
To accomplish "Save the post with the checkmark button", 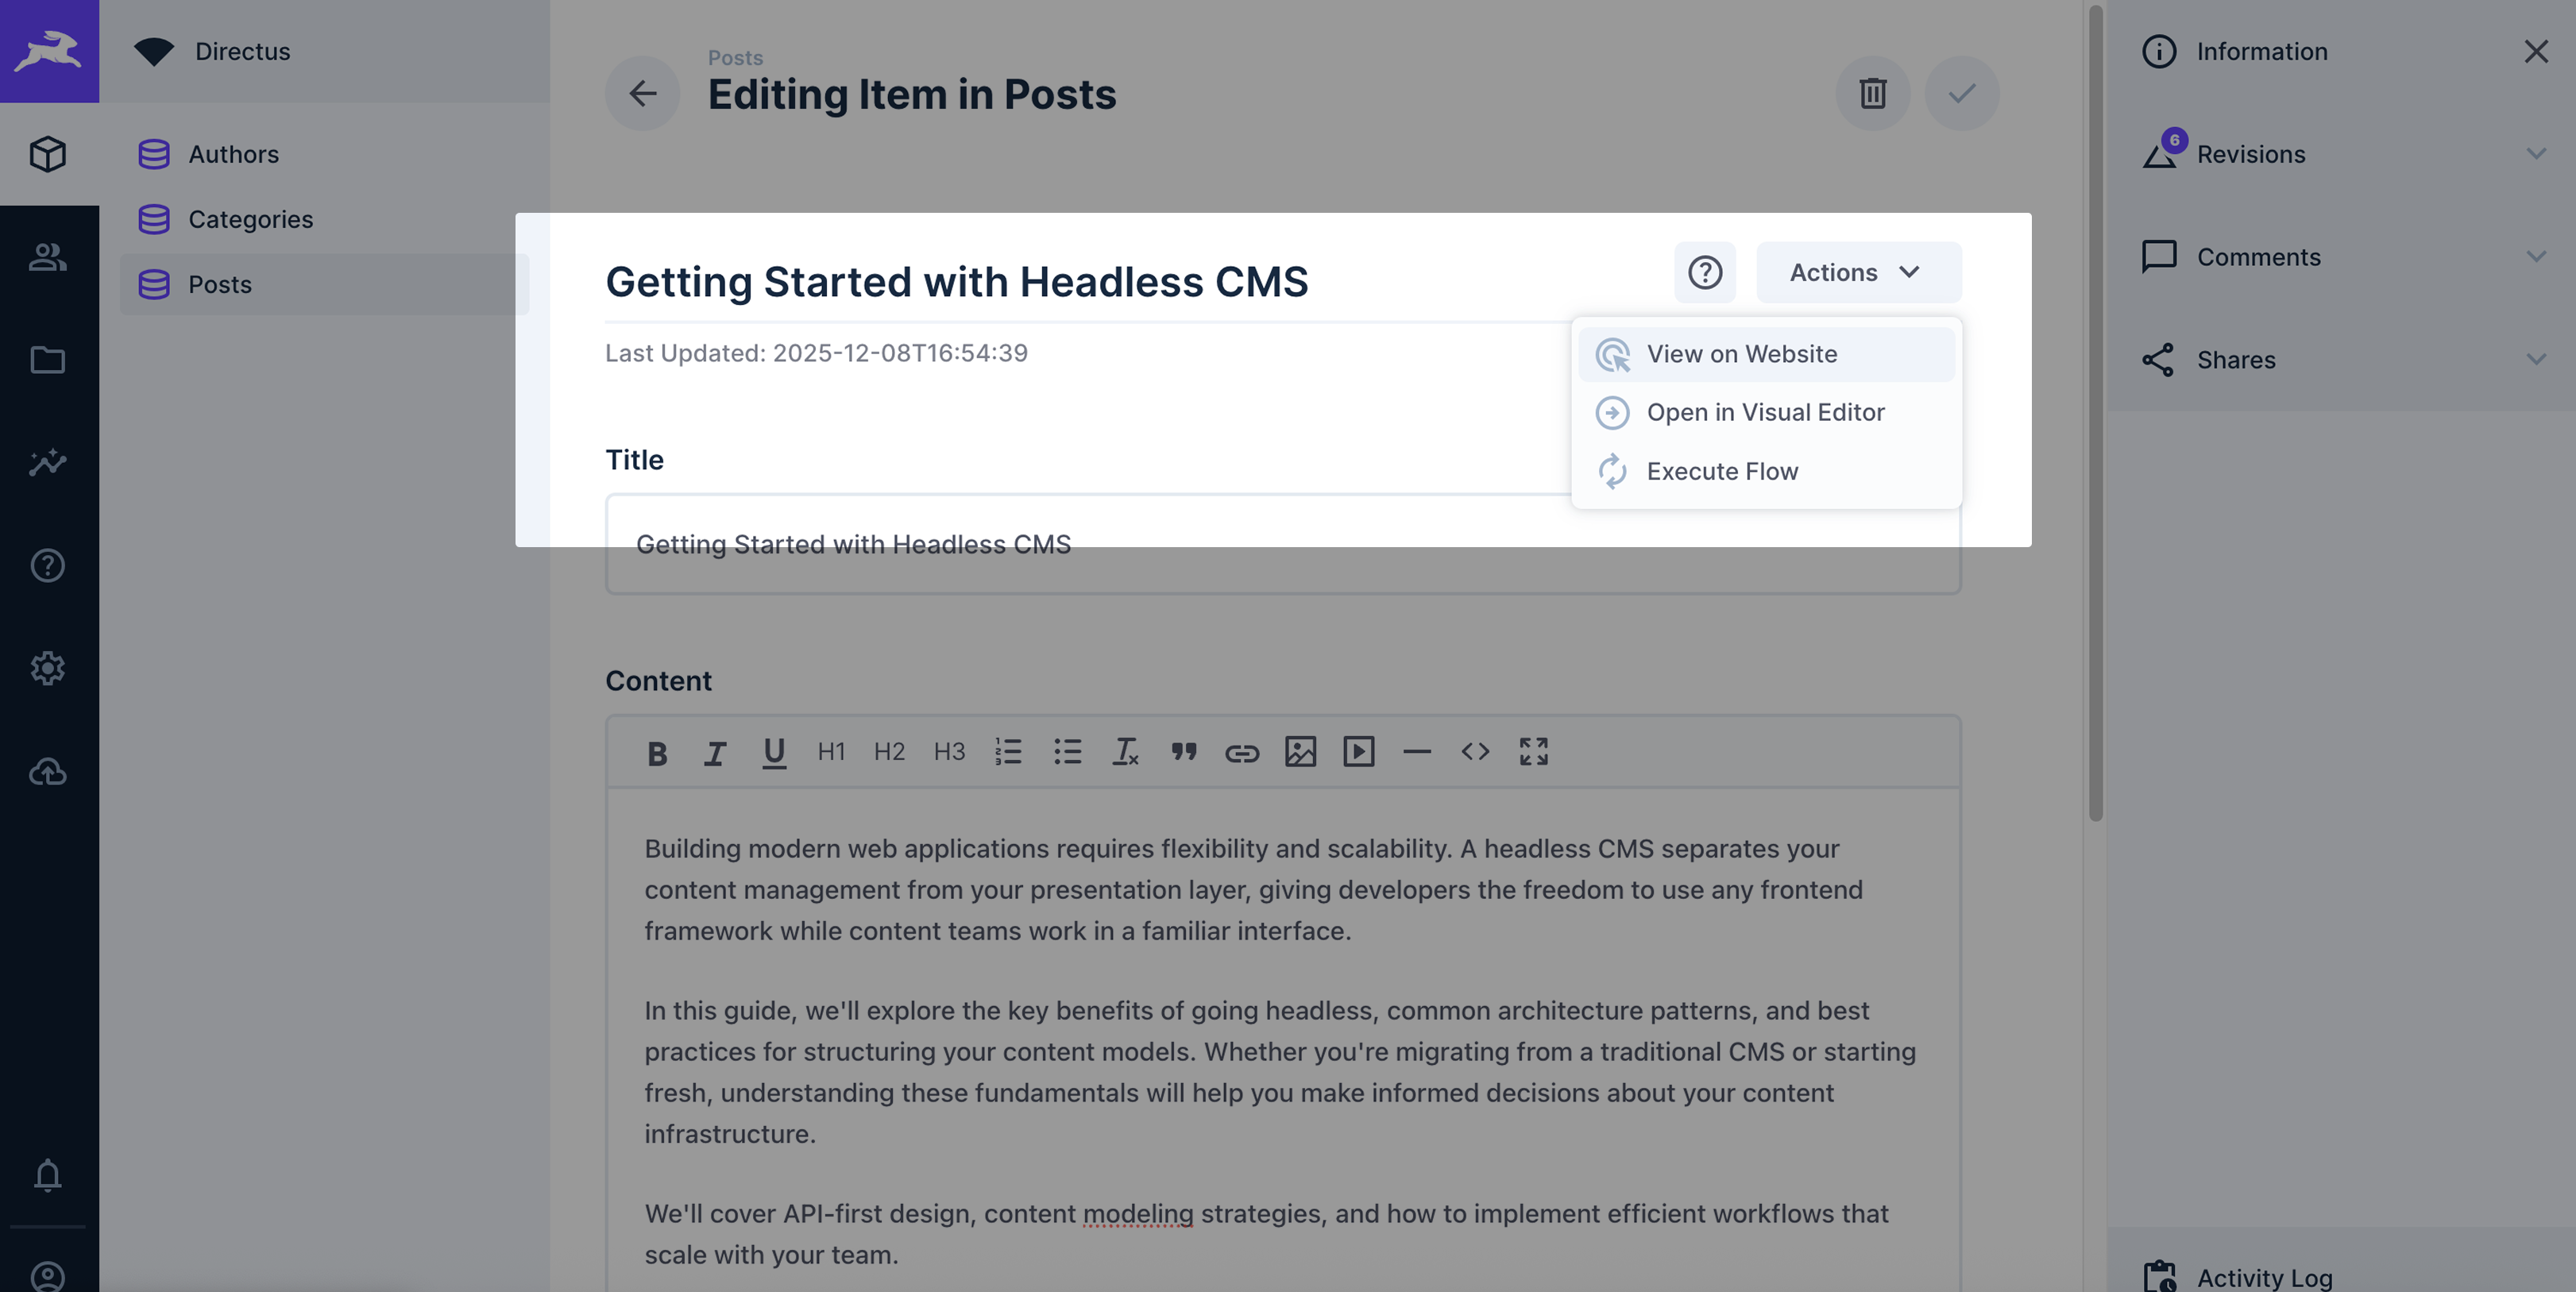I will [1961, 93].
